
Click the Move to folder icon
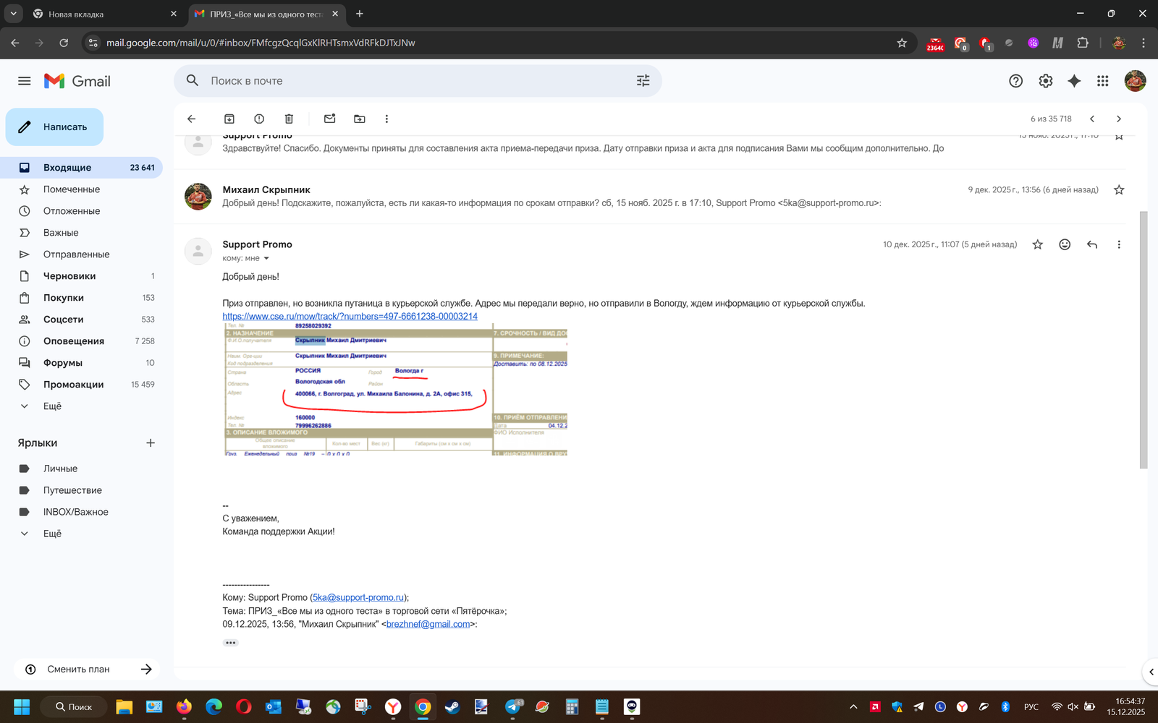[x=360, y=119]
